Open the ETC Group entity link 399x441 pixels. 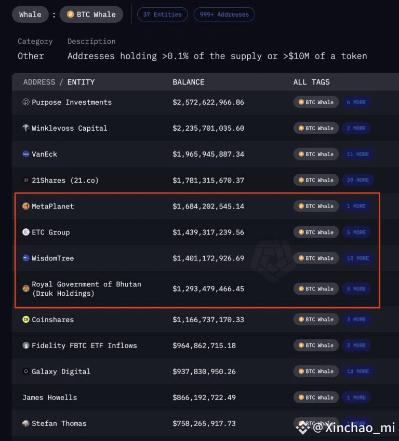point(50,232)
